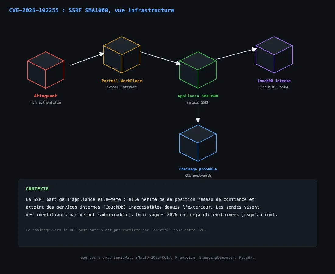Viewport: 335px width, 274px height.
Task: Click the "expose Internet" caption
Action: [x=122, y=87]
